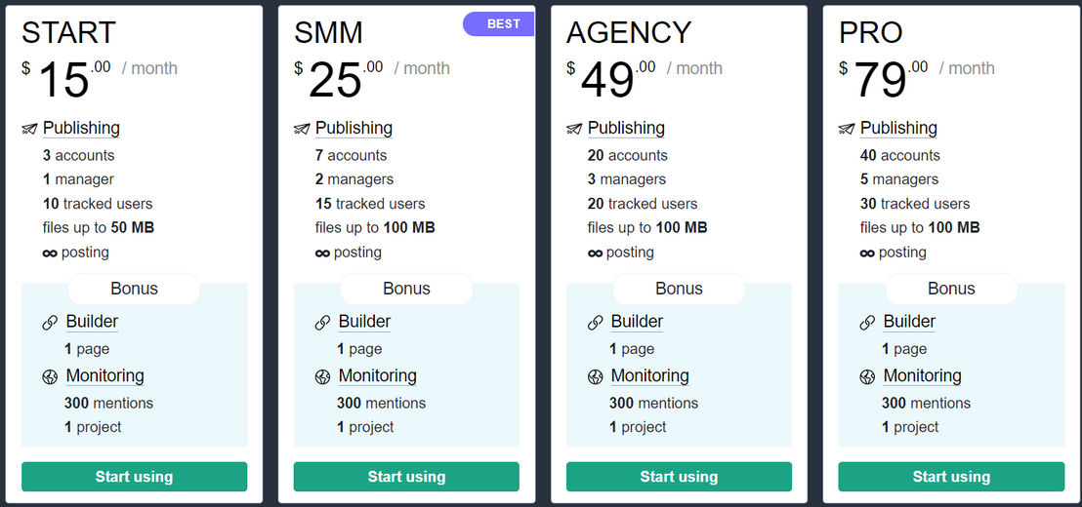The height and width of the screenshot is (507, 1082).
Task: Open the Builder link in SMM plan
Action: pyautogui.click(x=364, y=322)
